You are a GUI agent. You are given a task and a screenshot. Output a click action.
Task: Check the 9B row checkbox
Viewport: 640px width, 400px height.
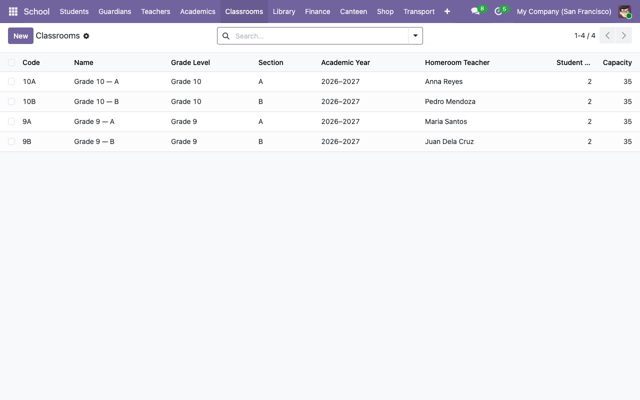click(x=11, y=141)
